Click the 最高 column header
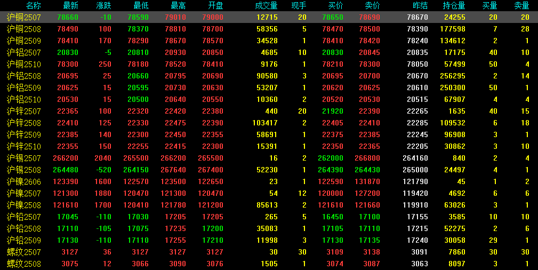Screen dimensions: 538x270 pyautogui.click(x=179, y=5)
